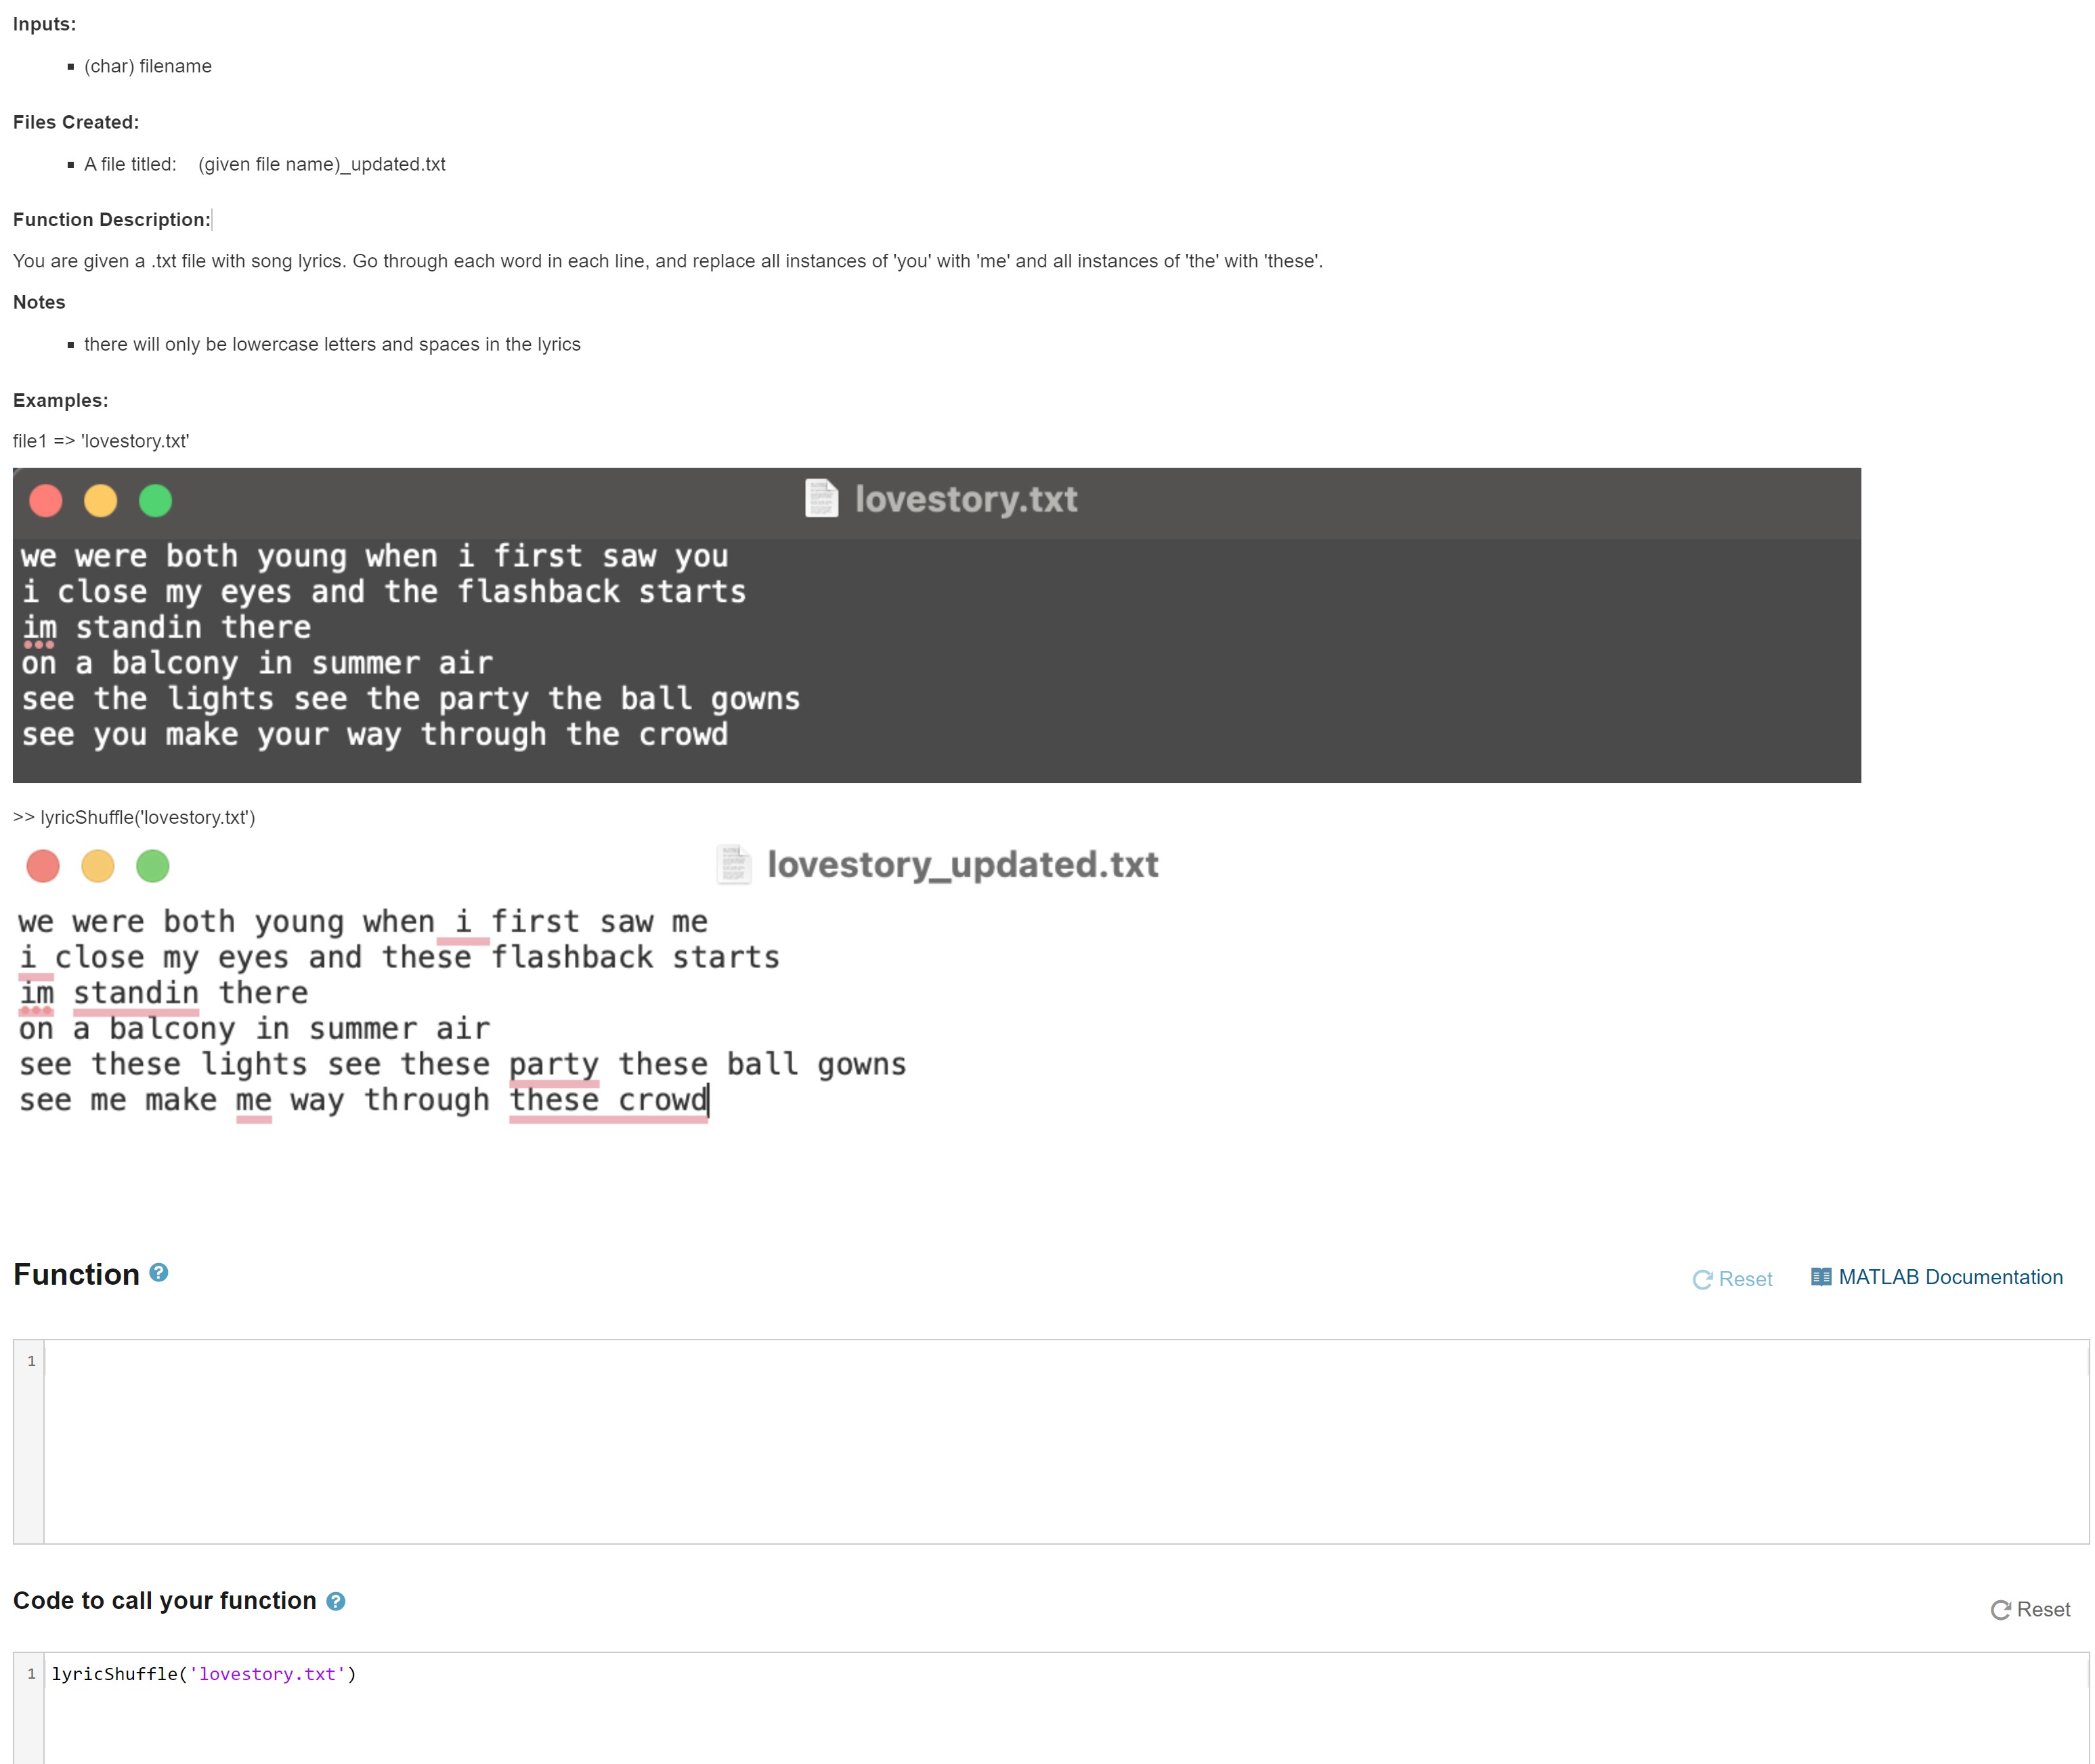Open the MATLAB Documentation link

(x=1950, y=1277)
